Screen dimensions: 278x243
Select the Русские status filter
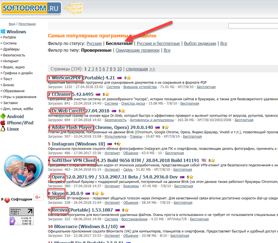94,43
